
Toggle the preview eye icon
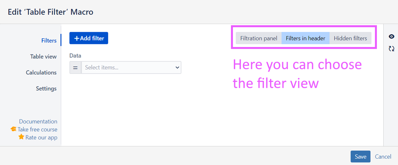click(x=391, y=37)
